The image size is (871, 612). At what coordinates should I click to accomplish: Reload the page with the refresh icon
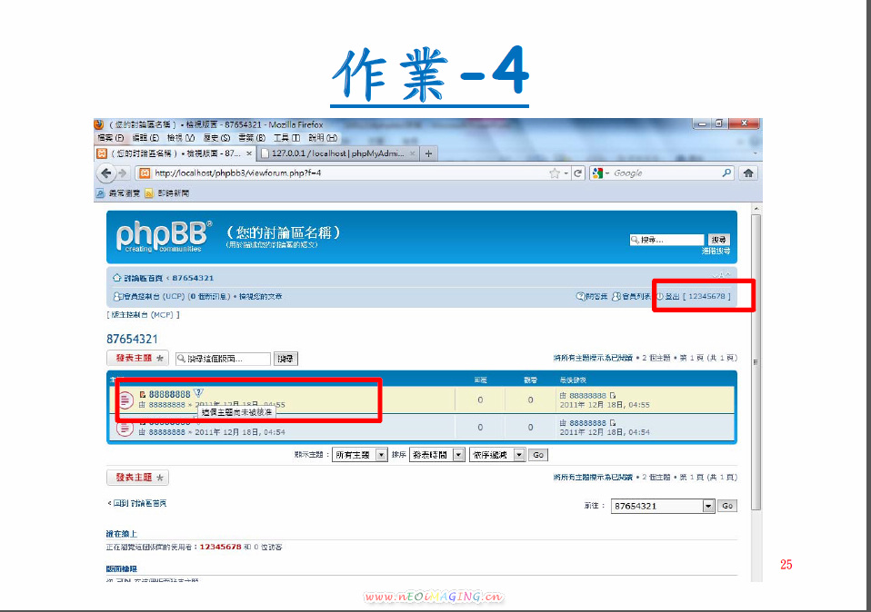click(x=578, y=173)
